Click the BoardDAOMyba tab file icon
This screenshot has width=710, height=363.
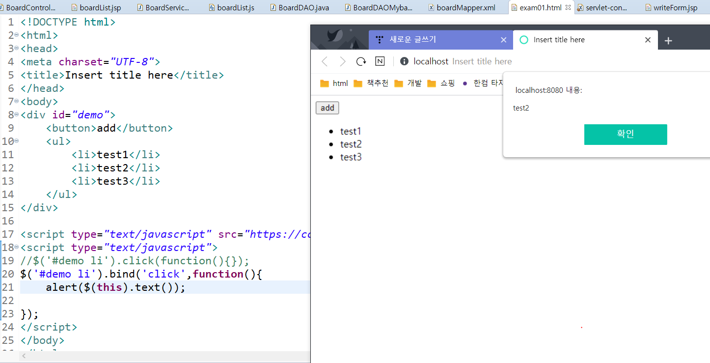click(x=348, y=8)
